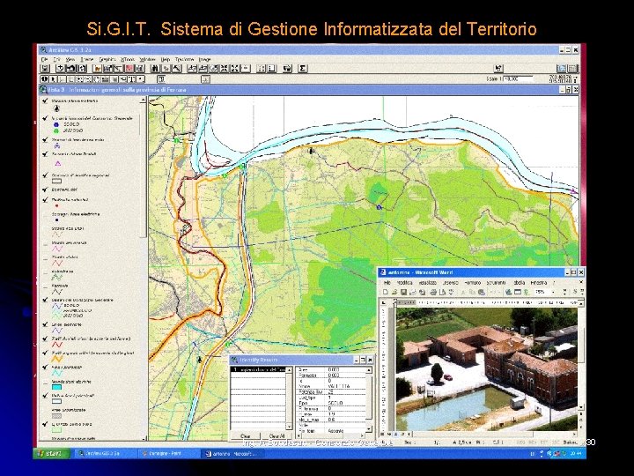Click the help icon near Scale field
The image size is (634, 476).
click(x=498, y=69)
